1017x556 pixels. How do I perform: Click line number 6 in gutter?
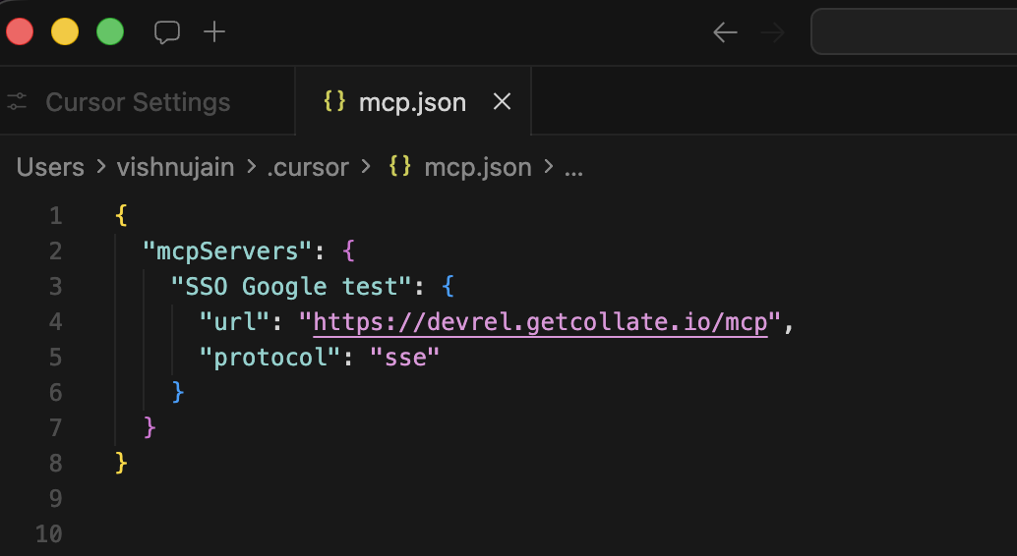(56, 393)
